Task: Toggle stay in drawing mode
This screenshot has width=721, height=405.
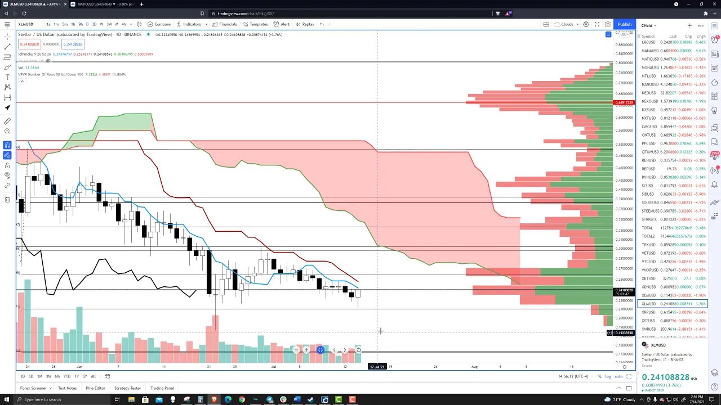Action: point(7,155)
